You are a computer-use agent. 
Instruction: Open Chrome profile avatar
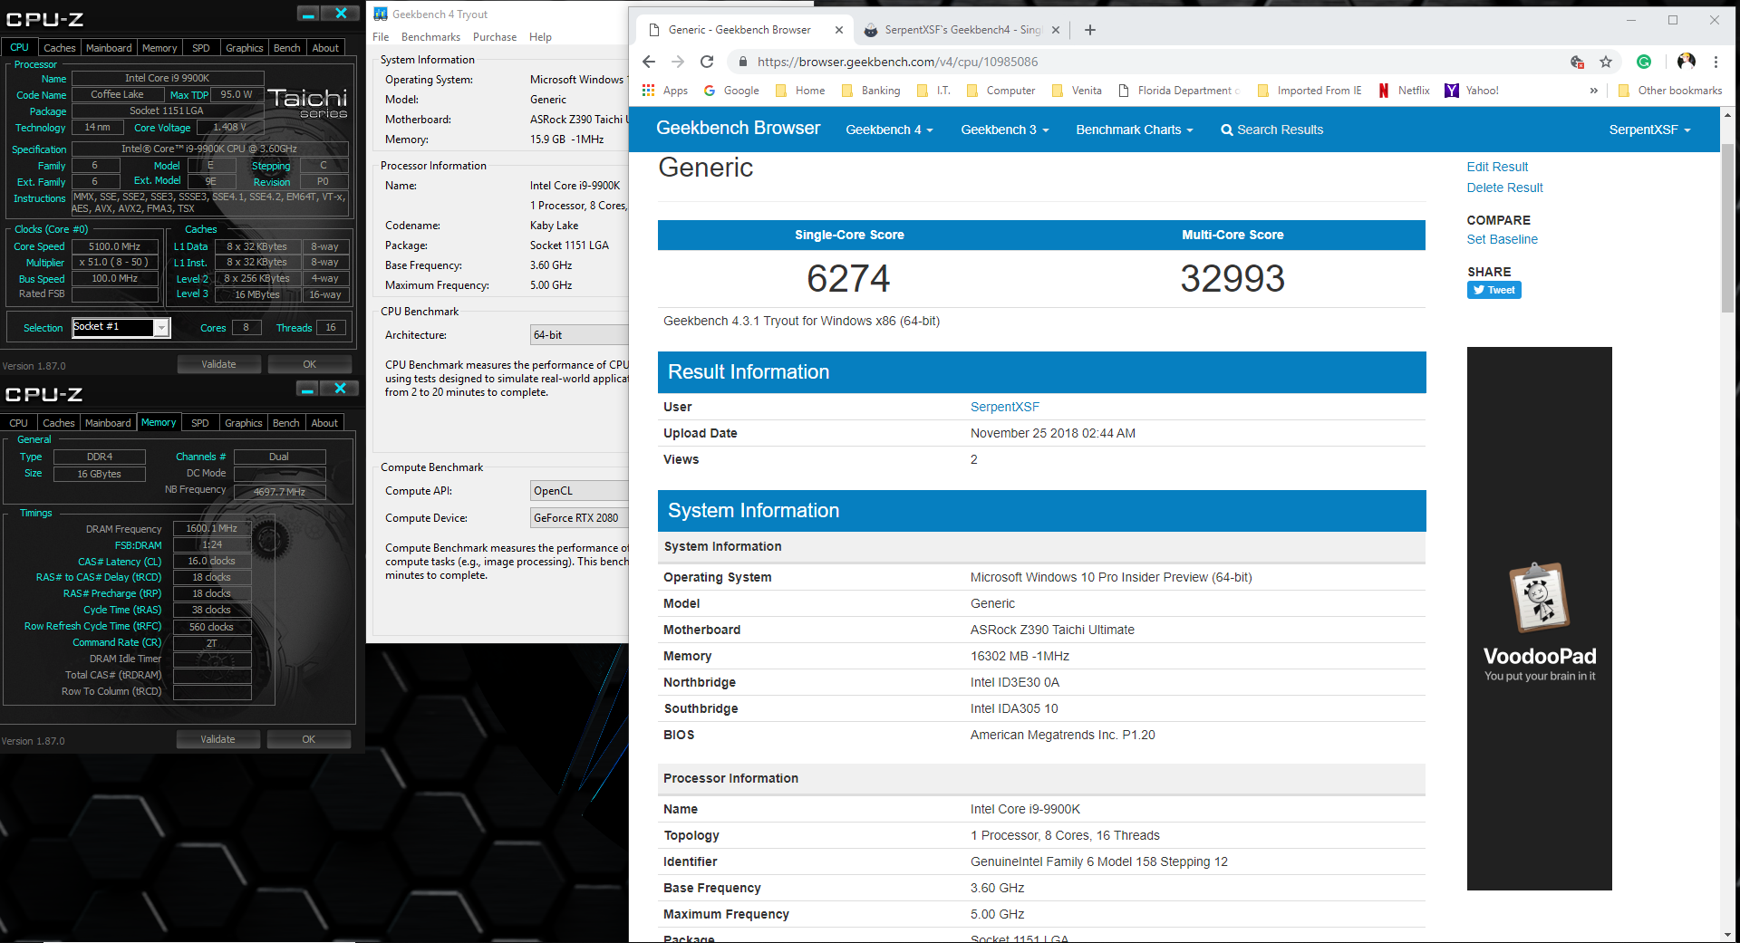(1687, 62)
